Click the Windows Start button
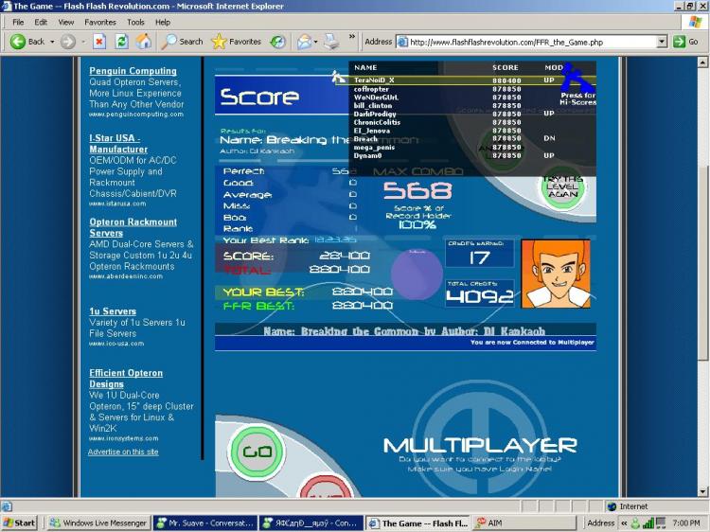 click(x=19, y=523)
